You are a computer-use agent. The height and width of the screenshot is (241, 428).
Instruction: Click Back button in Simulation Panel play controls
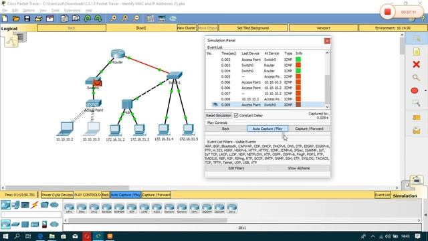tap(226, 129)
